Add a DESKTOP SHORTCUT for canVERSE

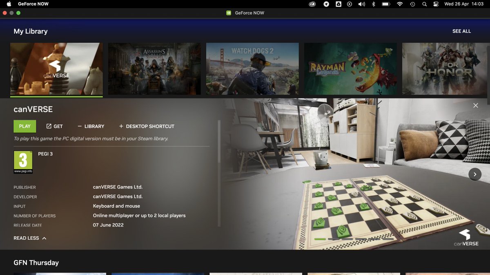pos(147,126)
